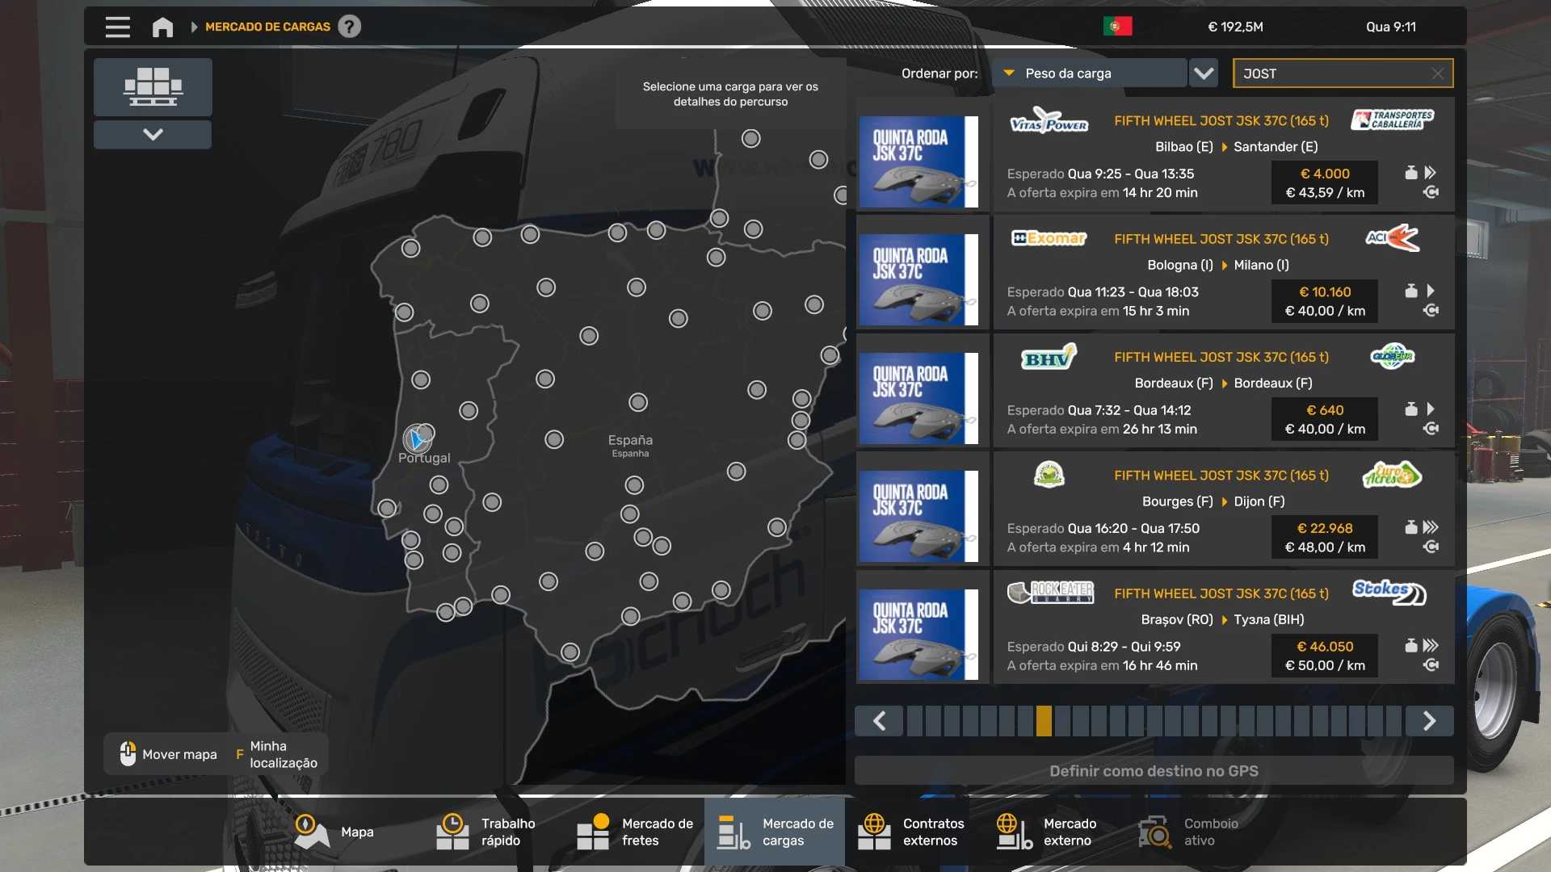Open the help question mark icon
Image resolution: width=1551 pixels, height=872 pixels.
pyautogui.click(x=349, y=27)
